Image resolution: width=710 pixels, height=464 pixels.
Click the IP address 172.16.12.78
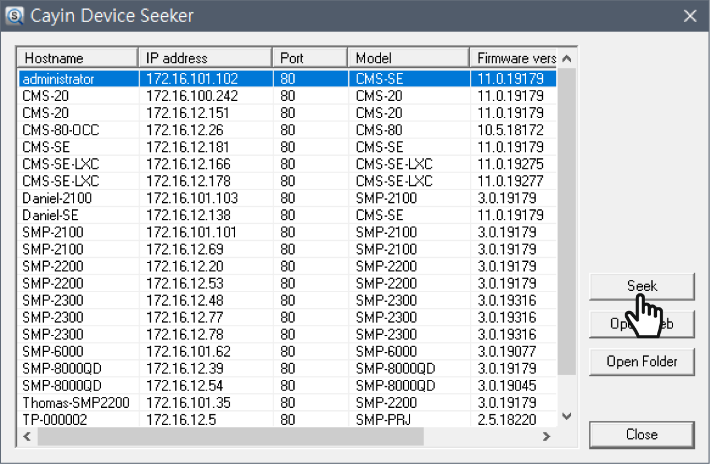pyautogui.click(x=185, y=335)
